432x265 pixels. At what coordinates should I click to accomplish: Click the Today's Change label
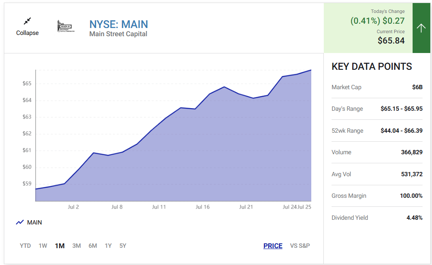click(388, 11)
